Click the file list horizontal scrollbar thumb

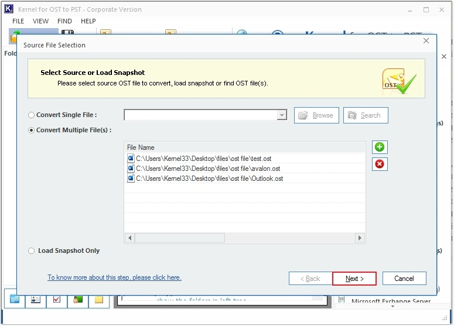[179, 238]
